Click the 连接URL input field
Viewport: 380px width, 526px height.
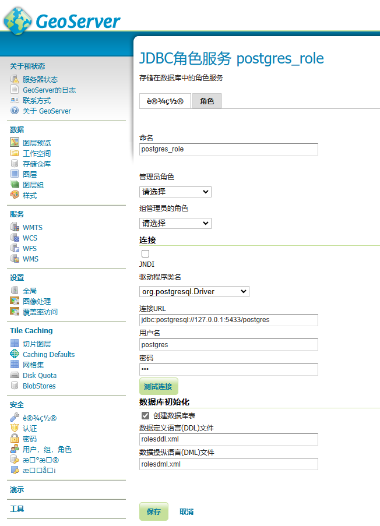coord(228,320)
